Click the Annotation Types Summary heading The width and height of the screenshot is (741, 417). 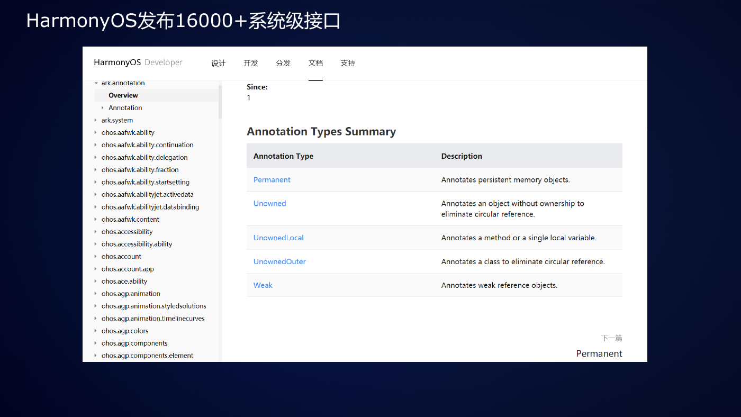321,132
